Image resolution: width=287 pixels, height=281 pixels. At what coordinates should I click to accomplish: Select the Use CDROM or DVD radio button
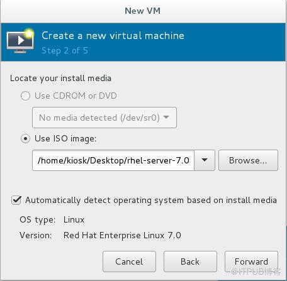coord(25,96)
